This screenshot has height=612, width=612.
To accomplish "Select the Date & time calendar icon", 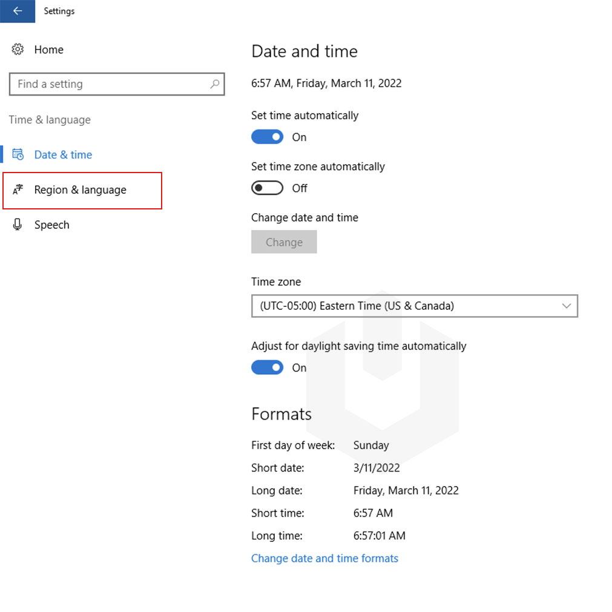I will 18,154.
